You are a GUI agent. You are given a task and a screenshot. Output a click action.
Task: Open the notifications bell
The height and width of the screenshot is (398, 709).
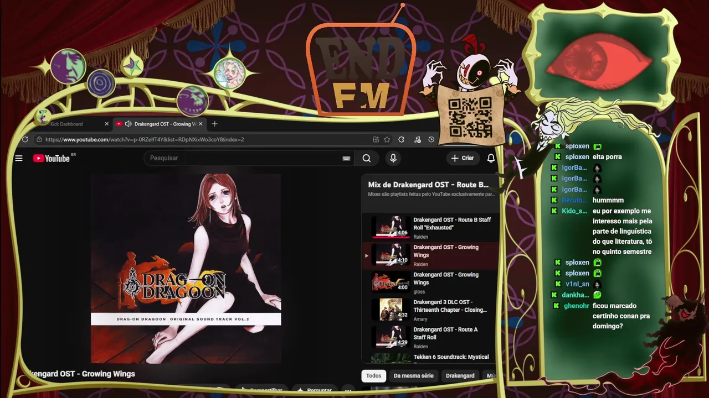491,158
